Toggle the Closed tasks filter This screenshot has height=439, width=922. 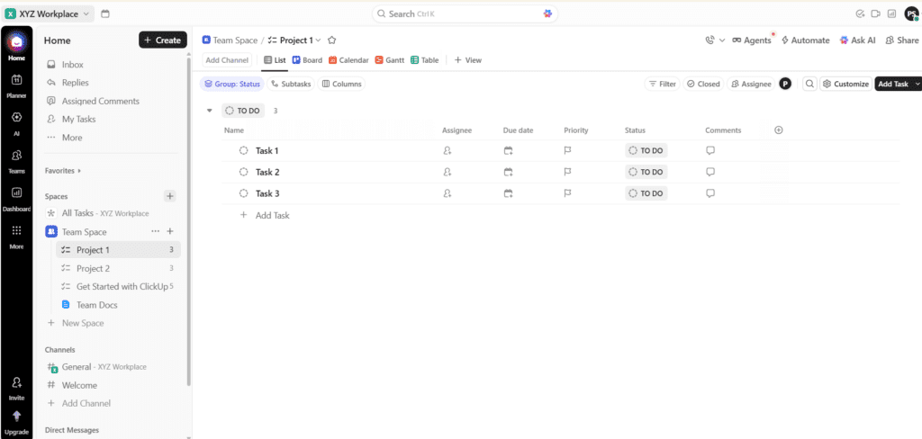(702, 84)
